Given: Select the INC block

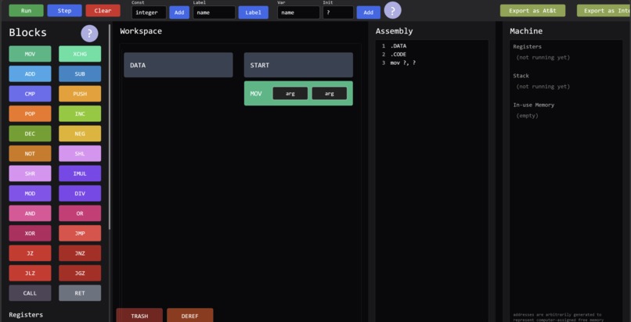Looking at the screenshot, I should click(x=80, y=113).
